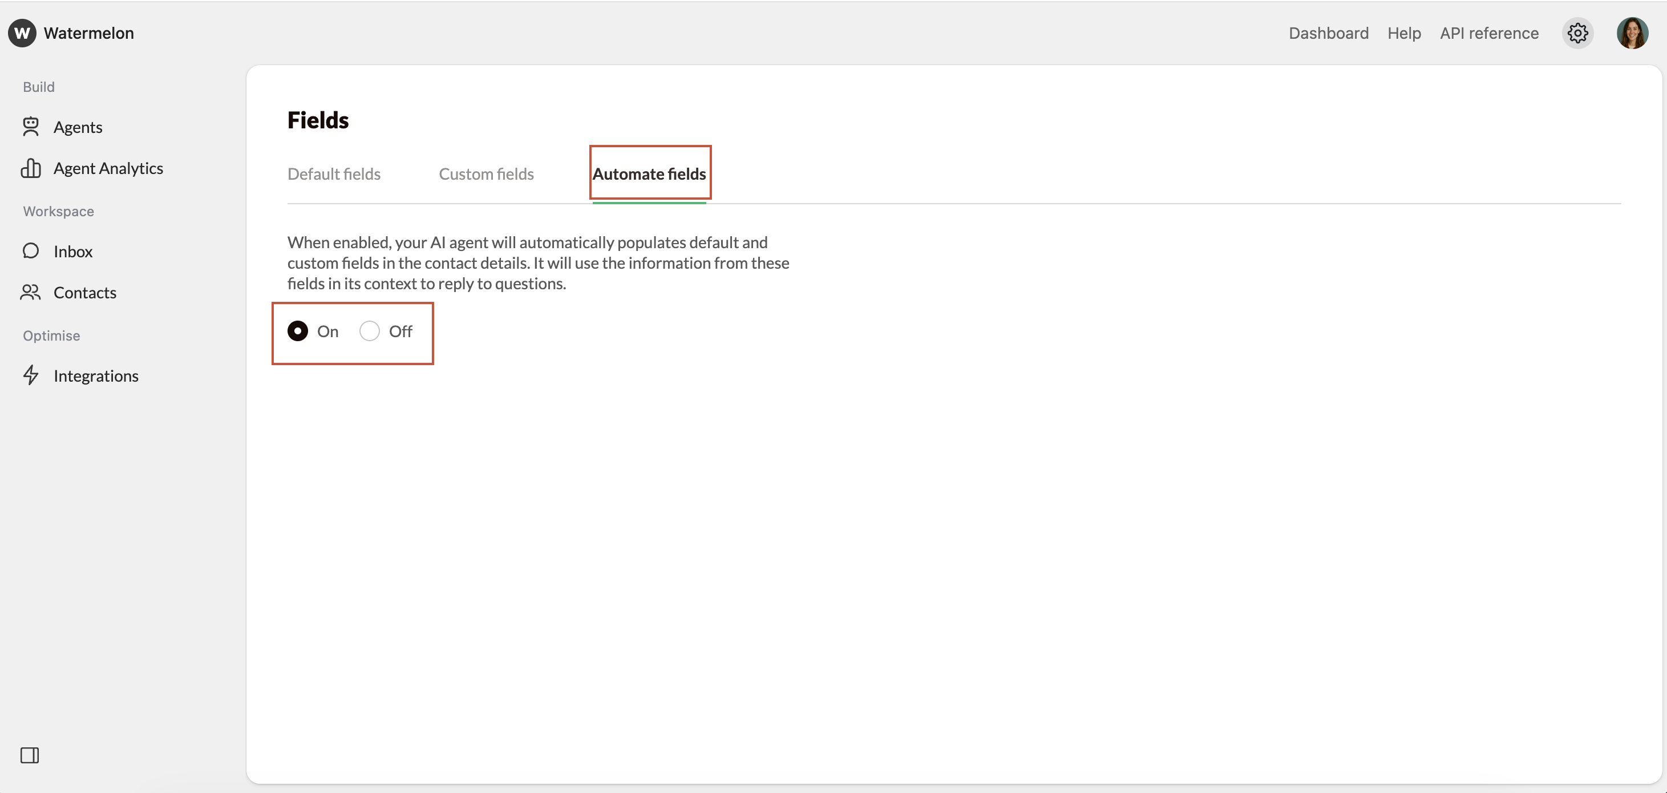Screen dimensions: 1667x793
Task: Click the Build section label
Action: coord(39,87)
